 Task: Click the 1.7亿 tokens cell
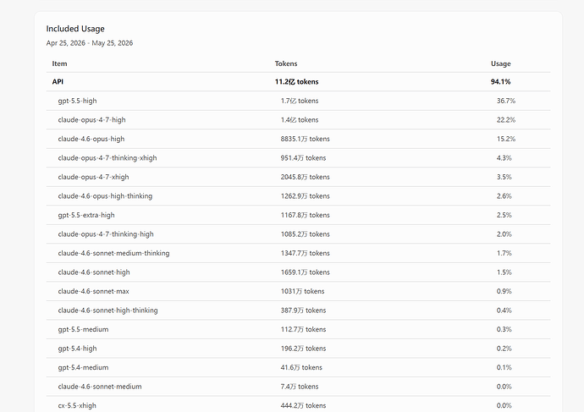click(300, 101)
